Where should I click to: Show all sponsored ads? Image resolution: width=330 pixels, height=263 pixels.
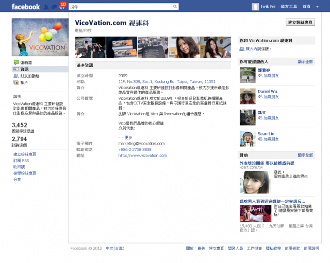pyautogui.click(x=305, y=155)
